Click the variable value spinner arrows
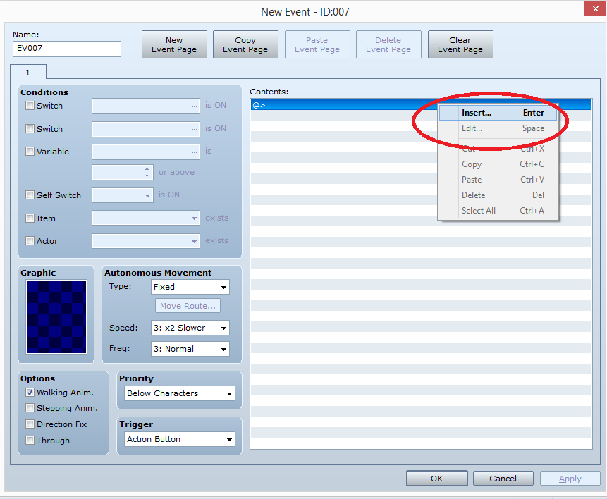The image size is (607, 499). 147,172
